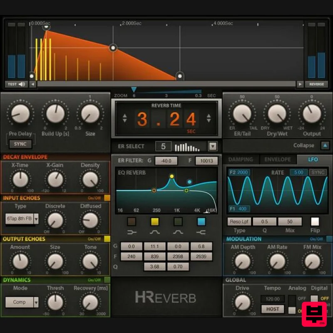
Task: Click the tempo HOST button
Action: click(x=273, y=309)
